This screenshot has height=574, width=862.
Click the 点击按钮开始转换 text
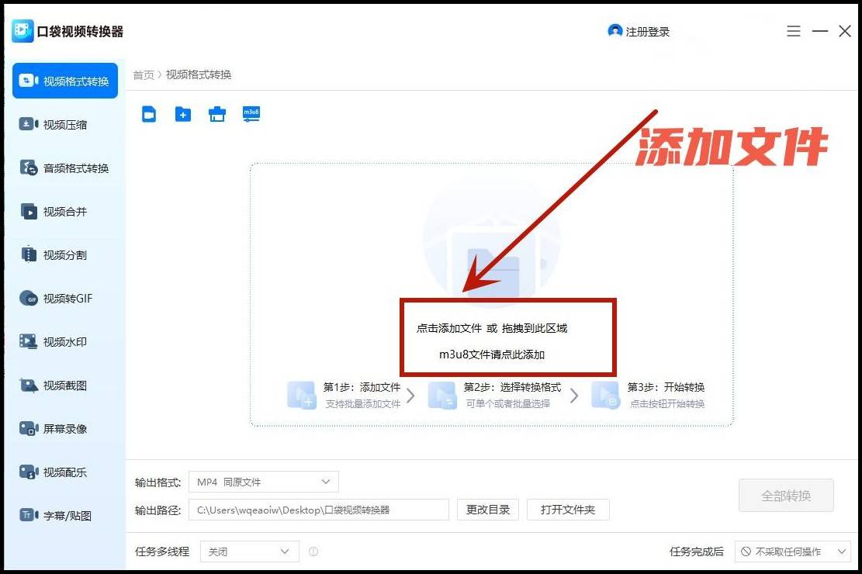tap(666, 404)
